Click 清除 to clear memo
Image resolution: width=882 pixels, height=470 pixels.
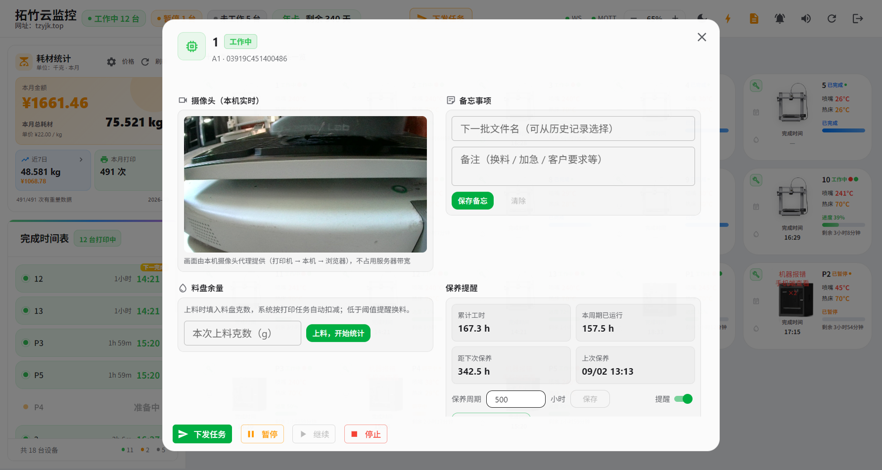[x=518, y=201]
